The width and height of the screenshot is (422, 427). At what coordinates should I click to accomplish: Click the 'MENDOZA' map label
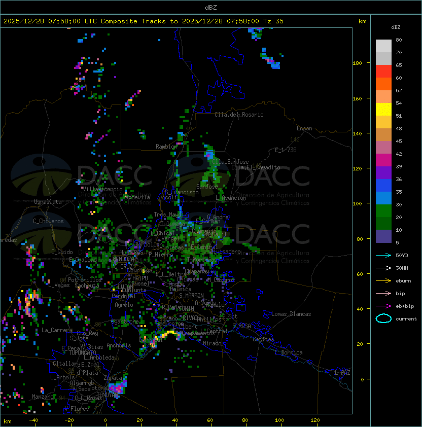[x=123, y=259]
